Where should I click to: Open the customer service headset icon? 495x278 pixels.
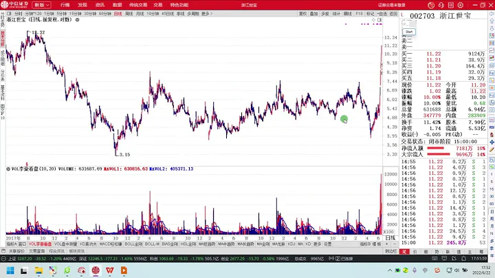point(441,5)
